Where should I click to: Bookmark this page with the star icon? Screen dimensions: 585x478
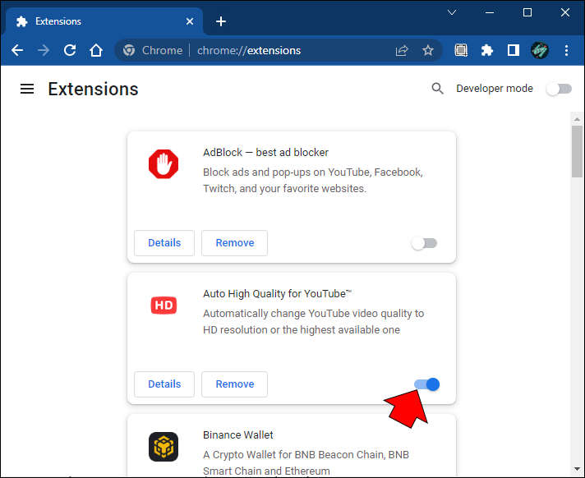[x=428, y=50]
